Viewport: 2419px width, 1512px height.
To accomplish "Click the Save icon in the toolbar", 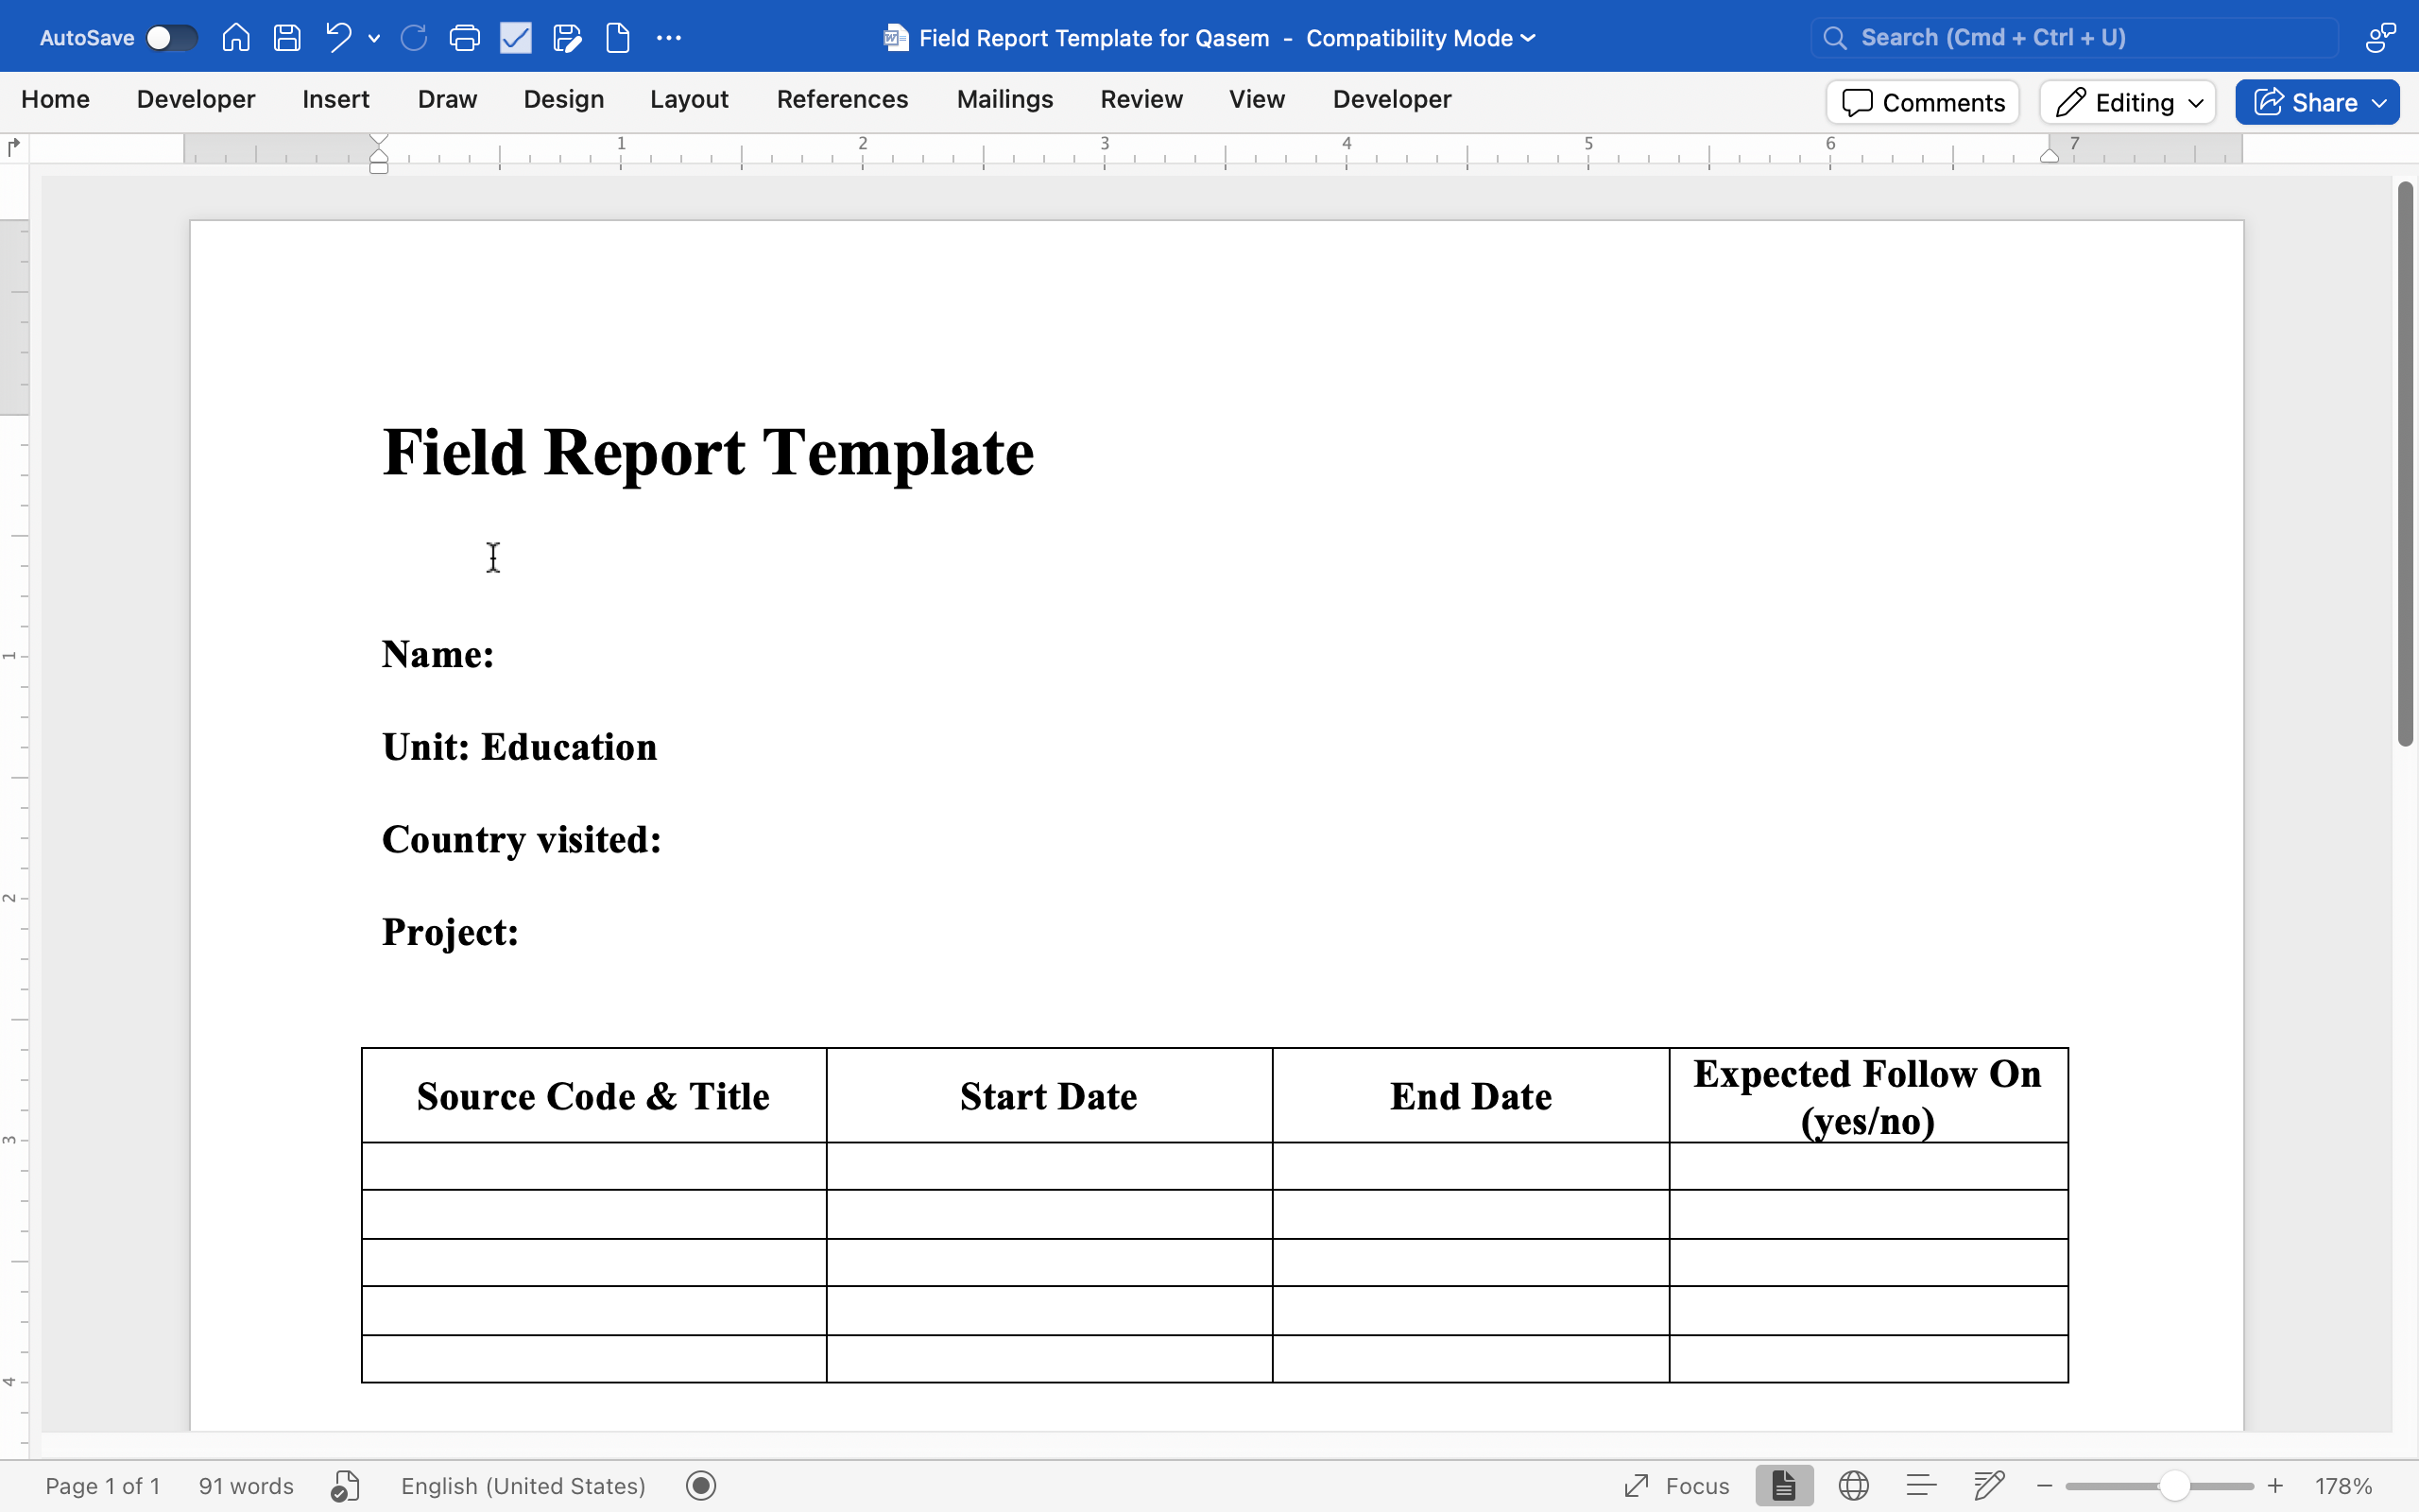I will pos(287,38).
